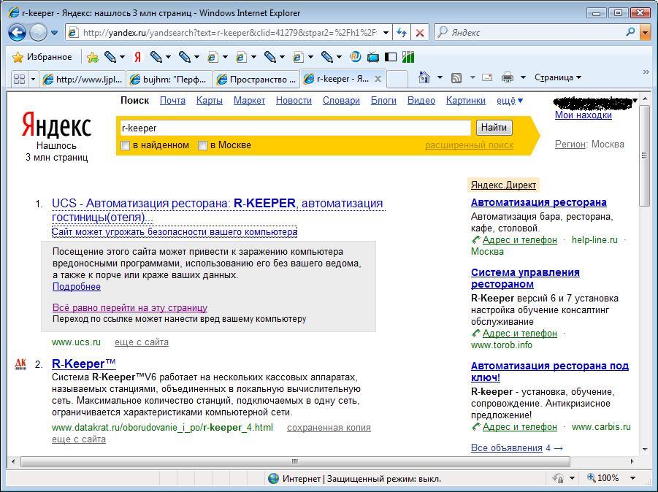658x492 pixels.
Task: Click the Read mail envelope icon
Action: coord(487,77)
